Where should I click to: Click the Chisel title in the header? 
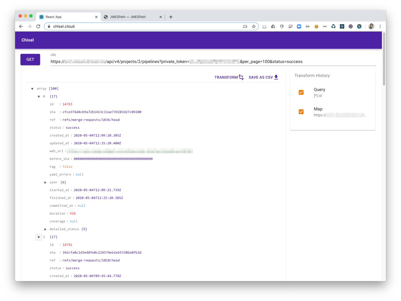click(28, 40)
